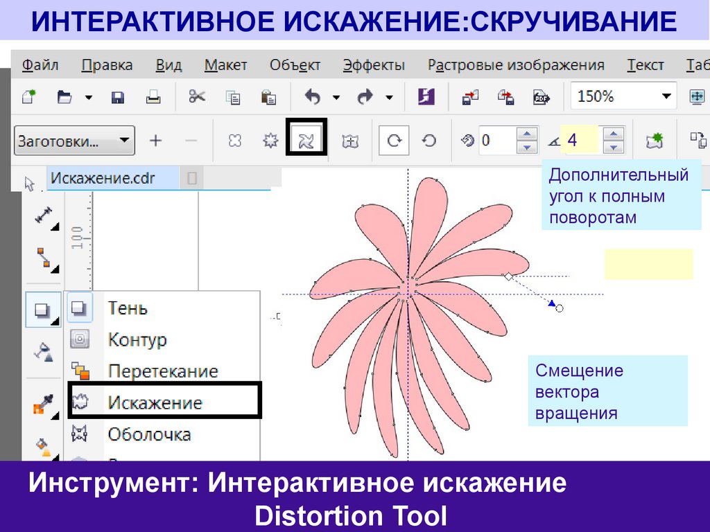Select Zipper distortion mode

(270, 141)
